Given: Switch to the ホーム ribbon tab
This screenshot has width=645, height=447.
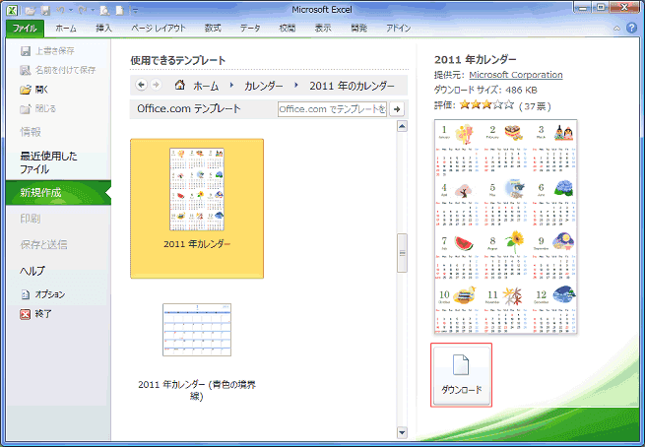Looking at the screenshot, I should pos(66,28).
